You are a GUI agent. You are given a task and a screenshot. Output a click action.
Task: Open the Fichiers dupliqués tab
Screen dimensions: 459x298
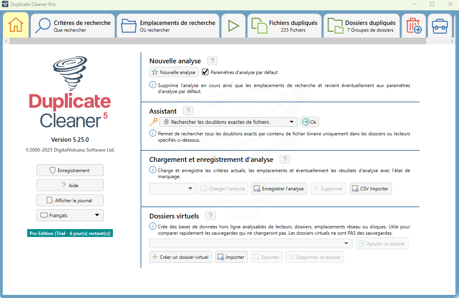point(285,26)
